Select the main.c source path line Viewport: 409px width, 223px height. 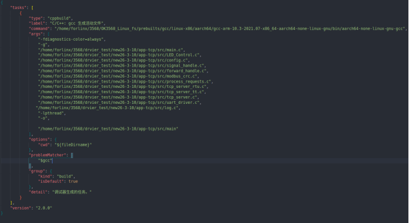(x=111, y=50)
